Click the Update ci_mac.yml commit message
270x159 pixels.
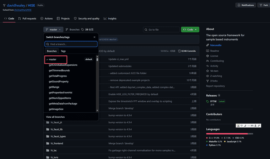(x=118, y=59)
